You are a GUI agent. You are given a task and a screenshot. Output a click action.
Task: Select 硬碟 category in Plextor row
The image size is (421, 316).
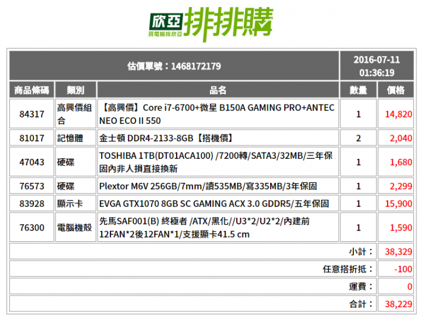[65, 186]
